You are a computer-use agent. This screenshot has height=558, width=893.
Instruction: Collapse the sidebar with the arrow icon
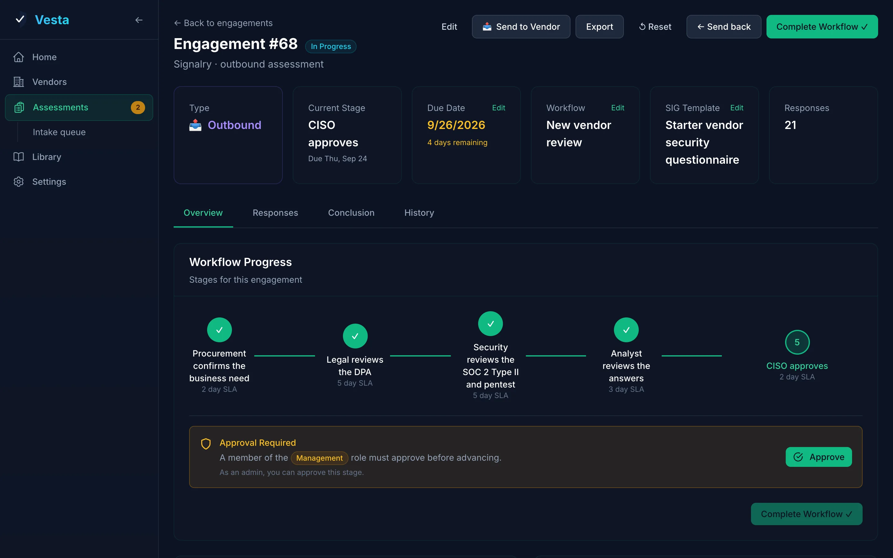click(139, 20)
